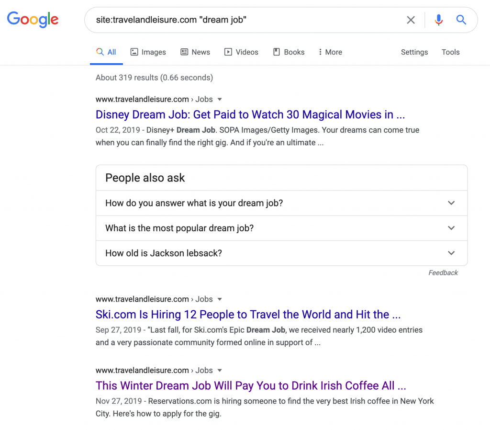The height and width of the screenshot is (430, 490).
Task: Open search Tools
Action: click(450, 52)
